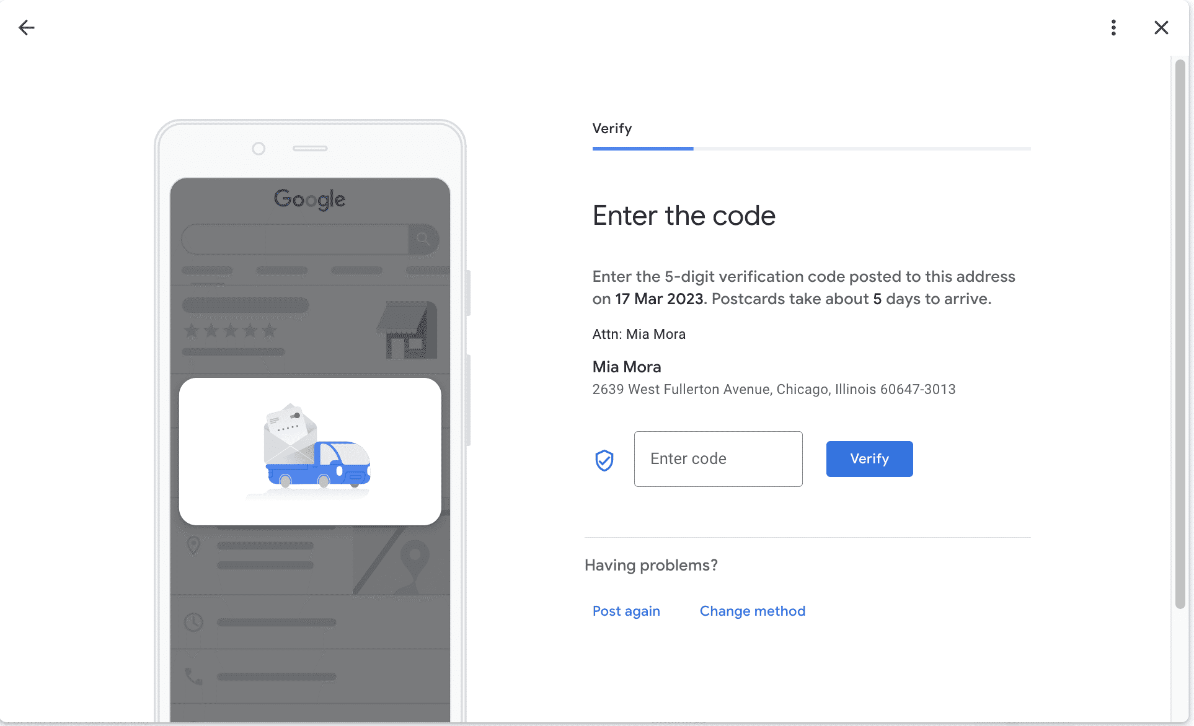Select the Enter code input field
Screen dimensions: 1194x726
pos(718,458)
